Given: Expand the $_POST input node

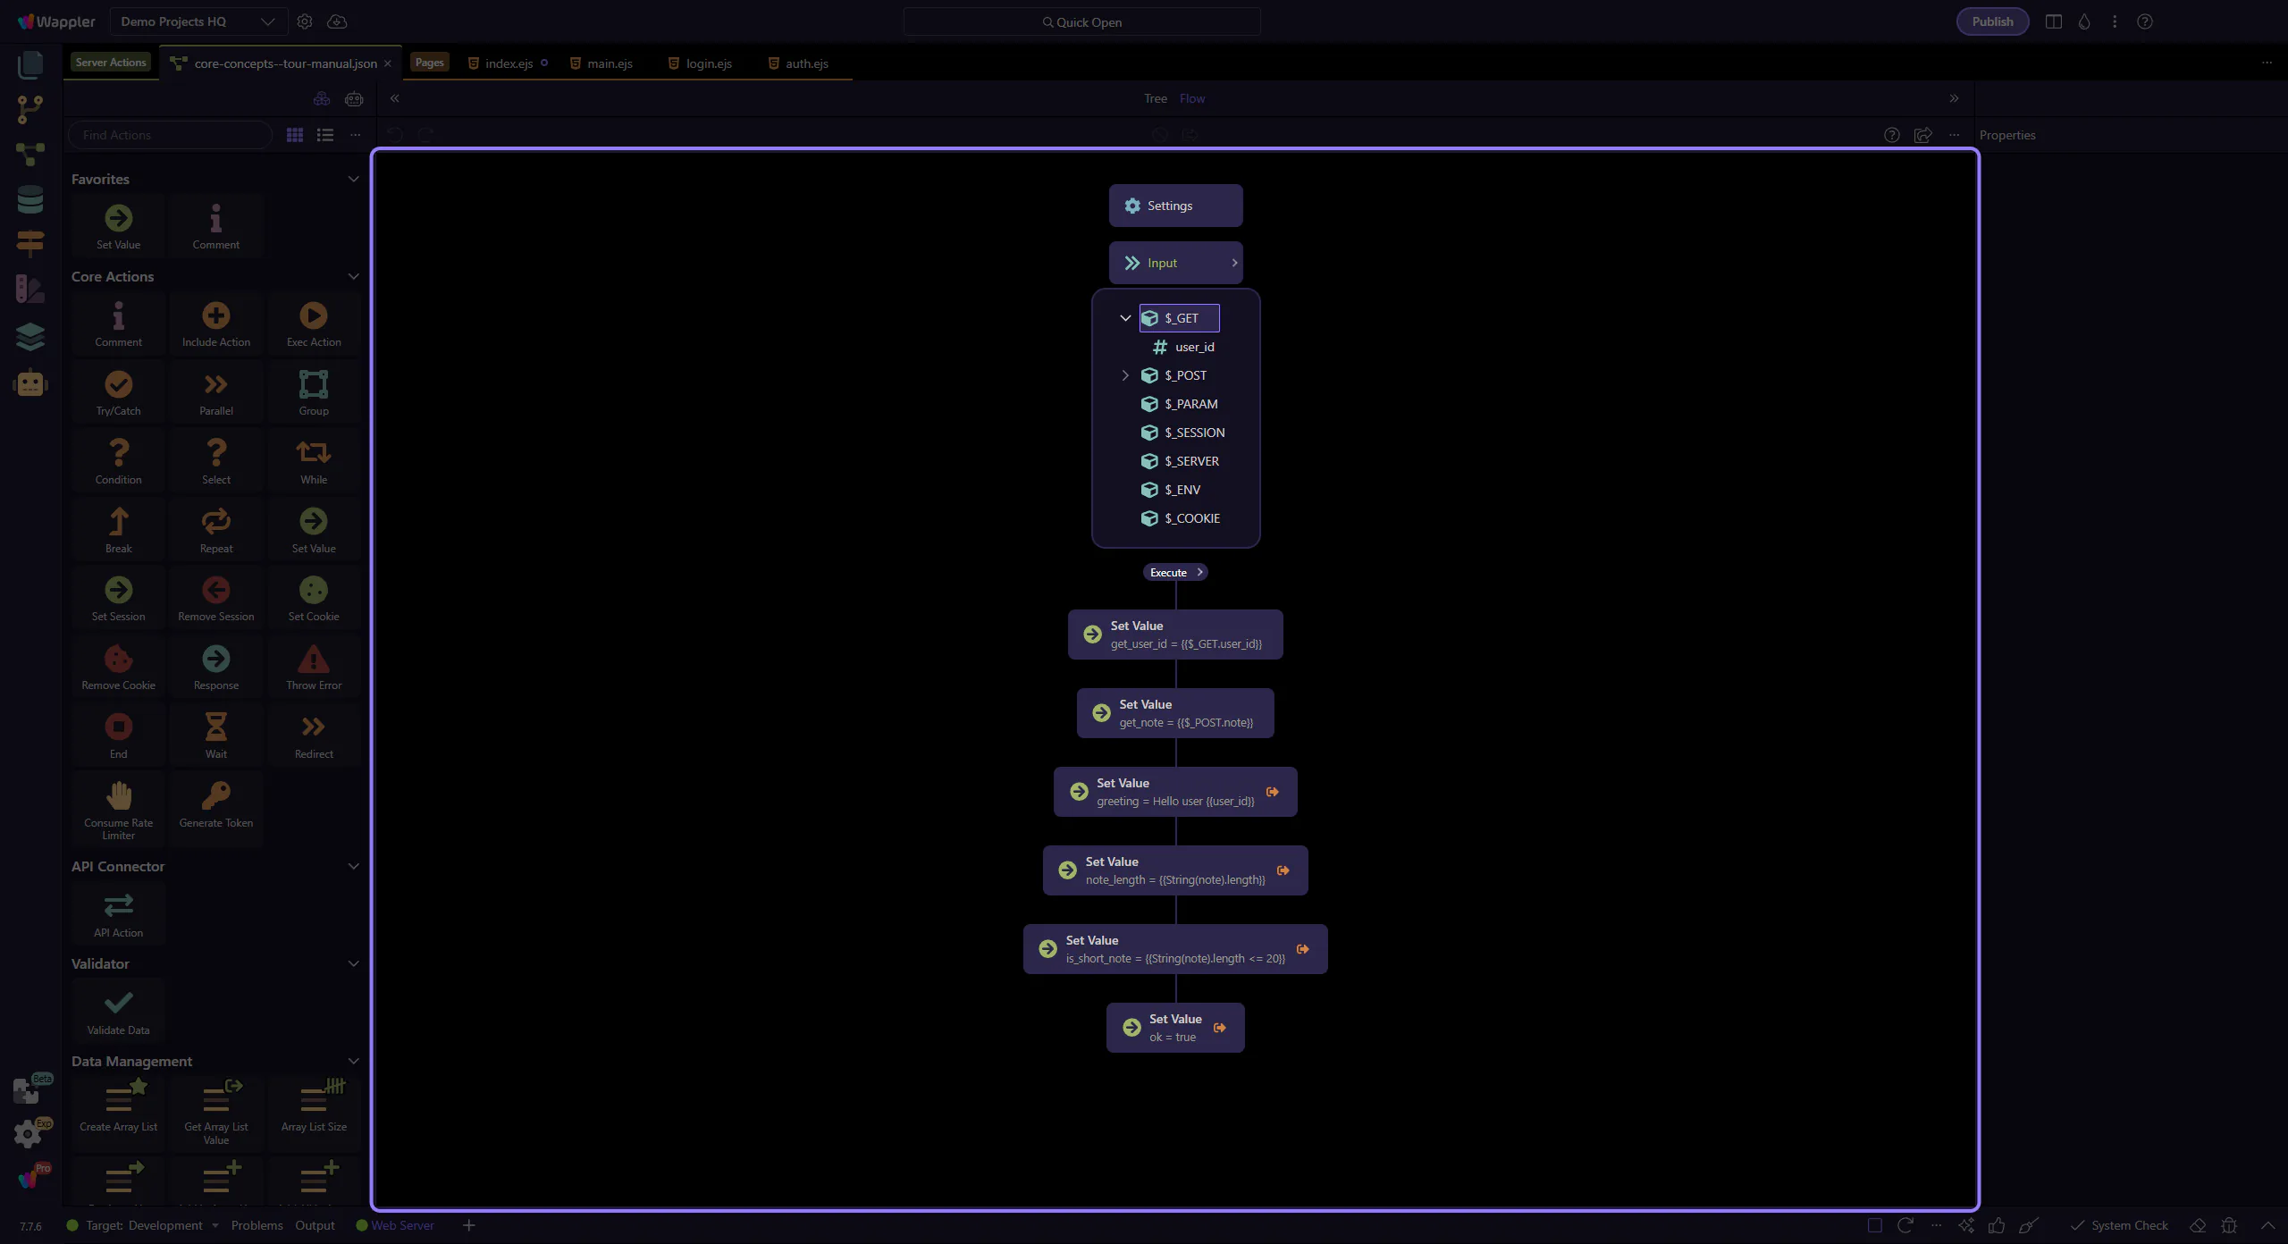Looking at the screenshot, I should 1125,375.
